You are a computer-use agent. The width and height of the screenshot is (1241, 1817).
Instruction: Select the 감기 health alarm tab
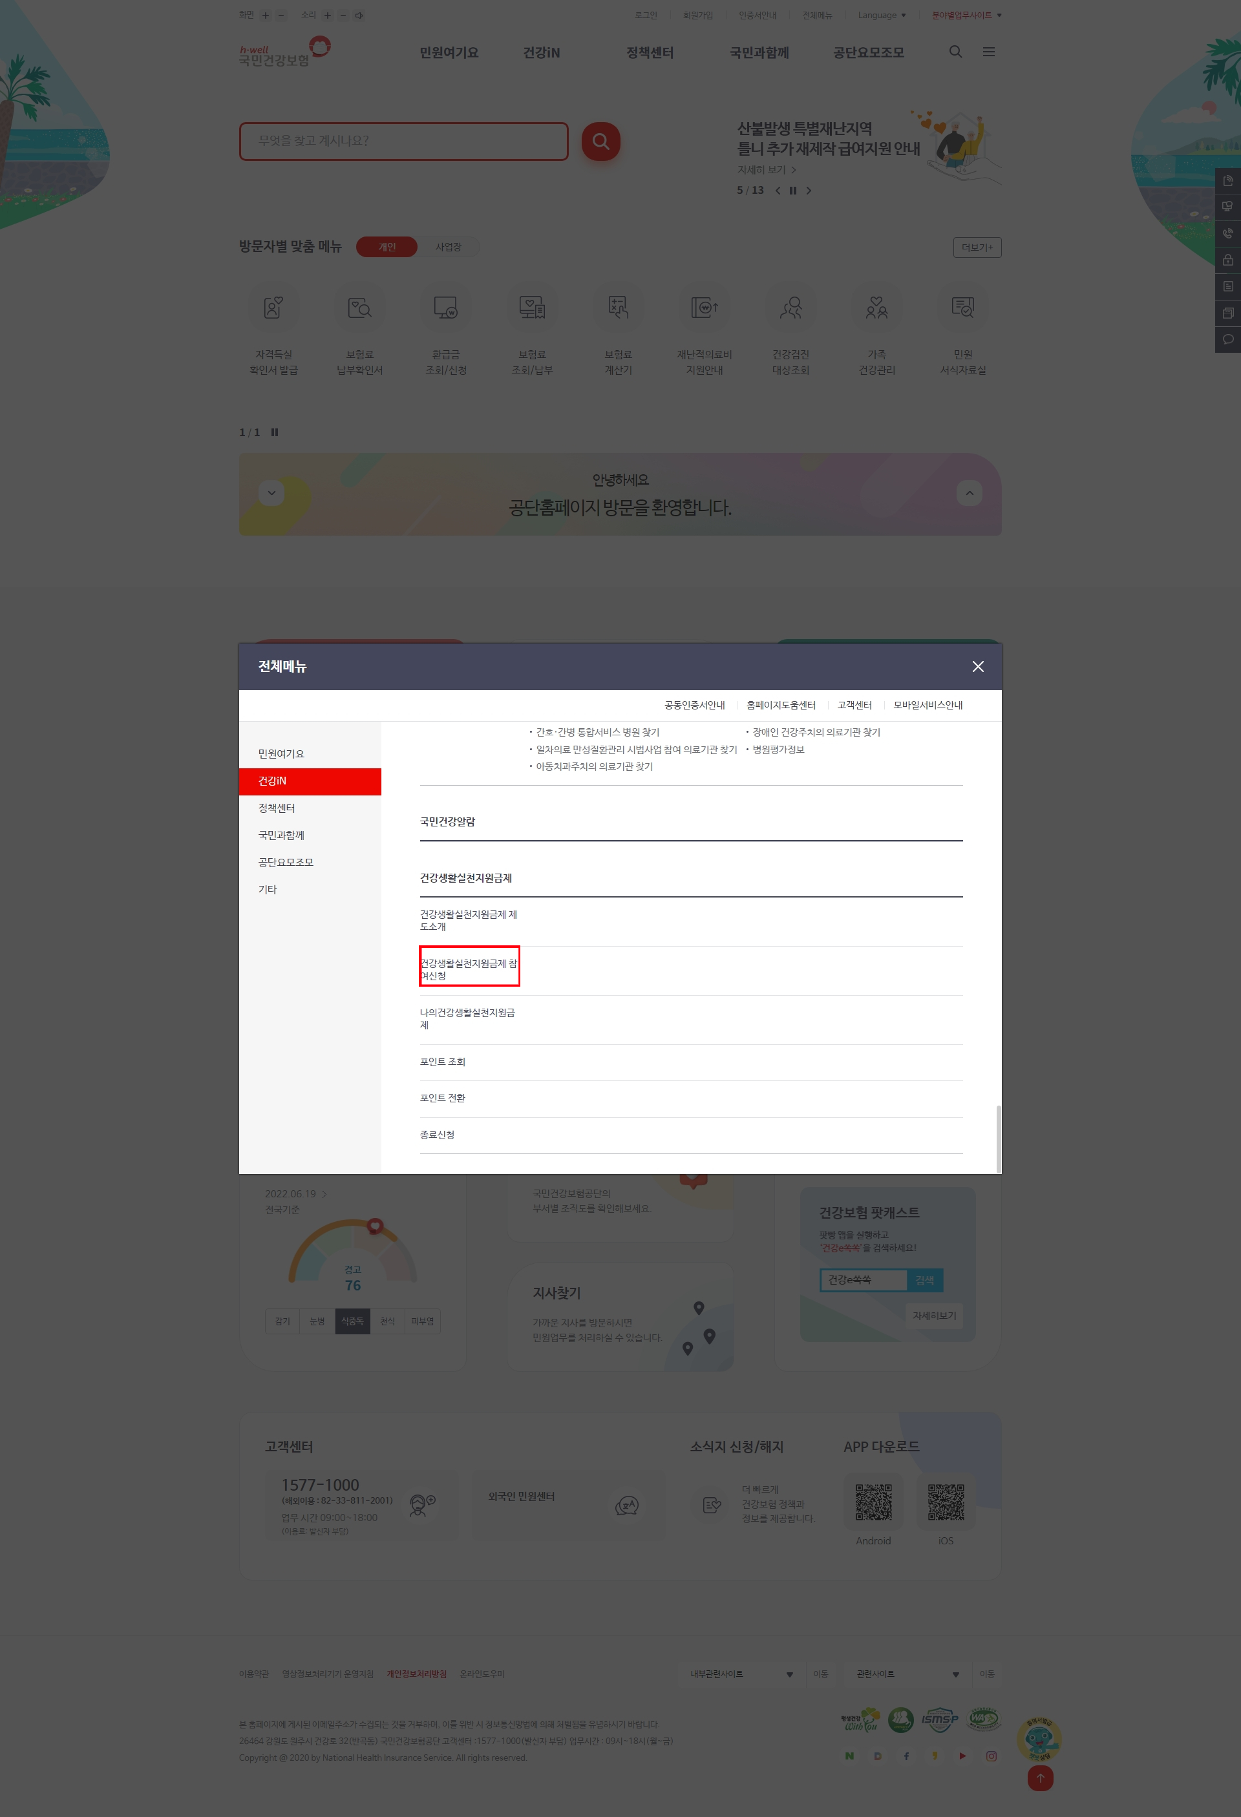tap(282, 1321)
